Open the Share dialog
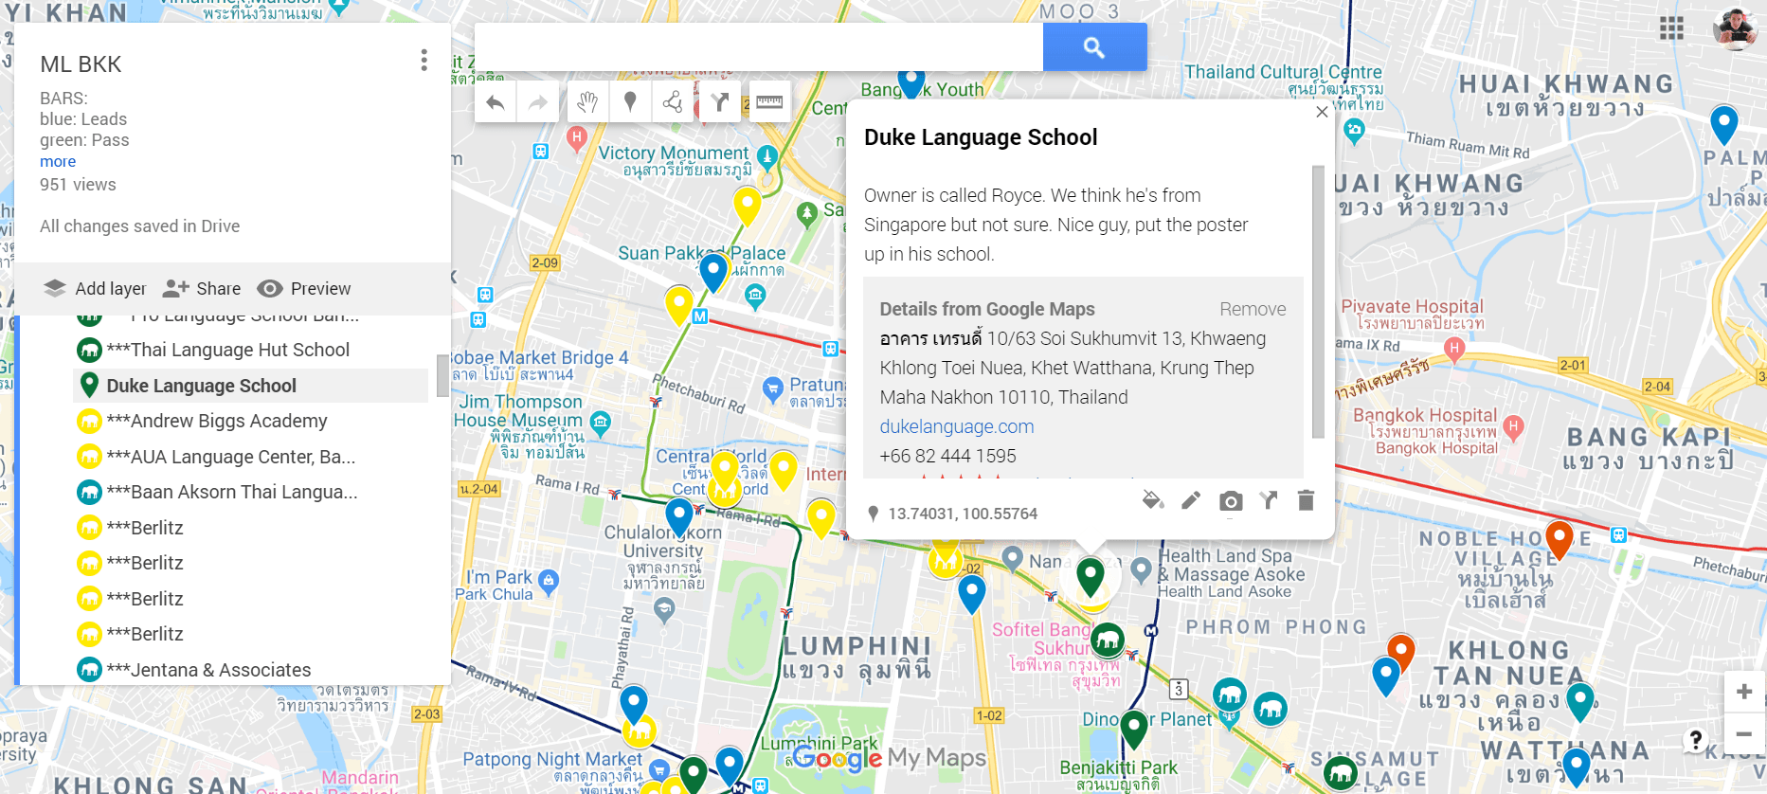Viewport: 1767px width, 794px height. coord(202,288)
